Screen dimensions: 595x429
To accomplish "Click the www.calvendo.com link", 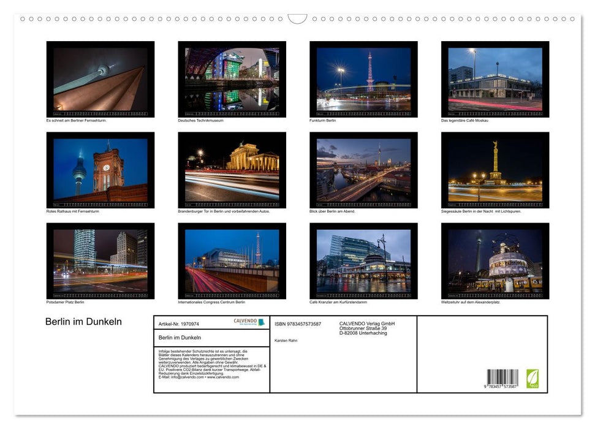I will pos(224,377).
